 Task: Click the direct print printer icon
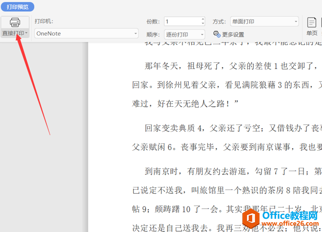click(15, 23)
